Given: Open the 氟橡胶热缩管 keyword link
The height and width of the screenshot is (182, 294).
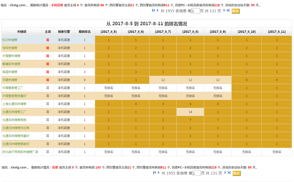Looking at the screenshot, I should [x=11, y=64].
